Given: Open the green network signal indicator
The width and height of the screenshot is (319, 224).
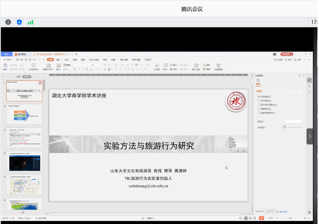Looking at the screenshot, I should (30, 22).
